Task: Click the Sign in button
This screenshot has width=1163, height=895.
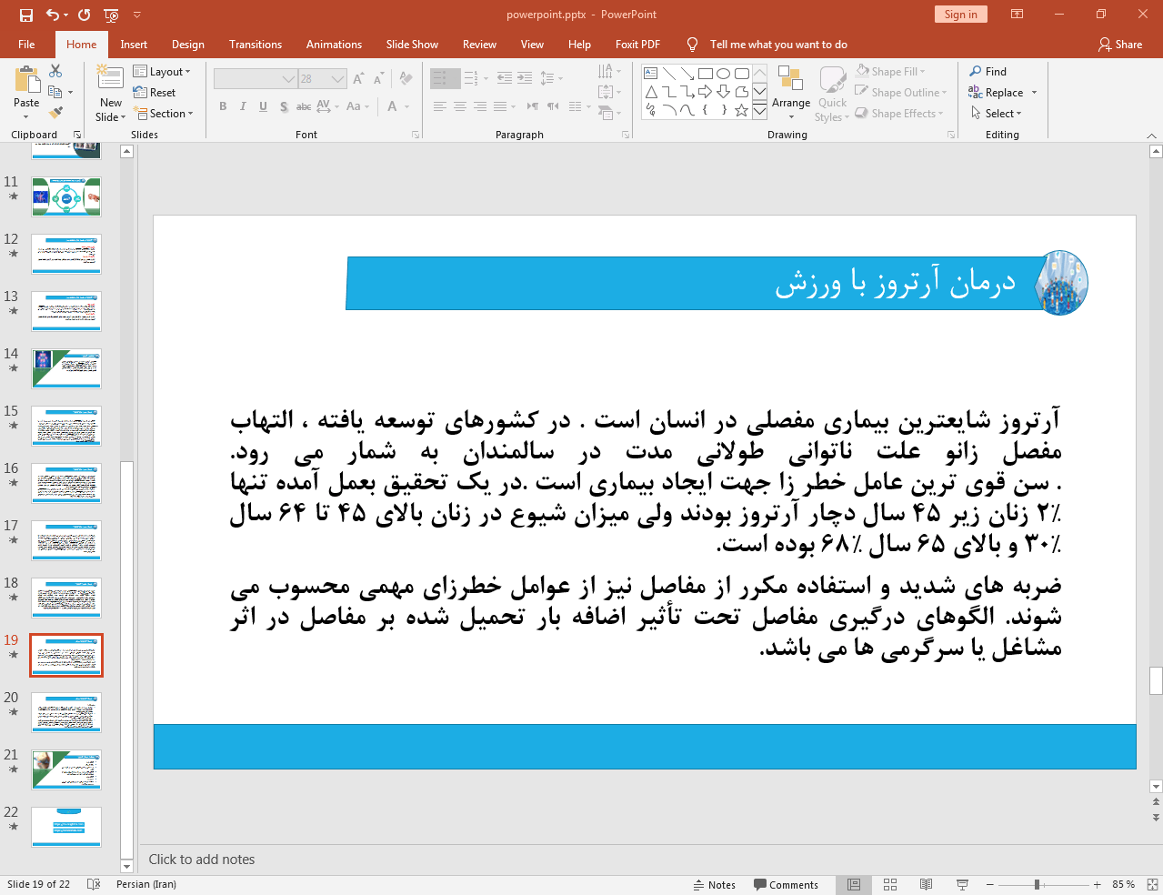Action: click(x=960, y=14)
